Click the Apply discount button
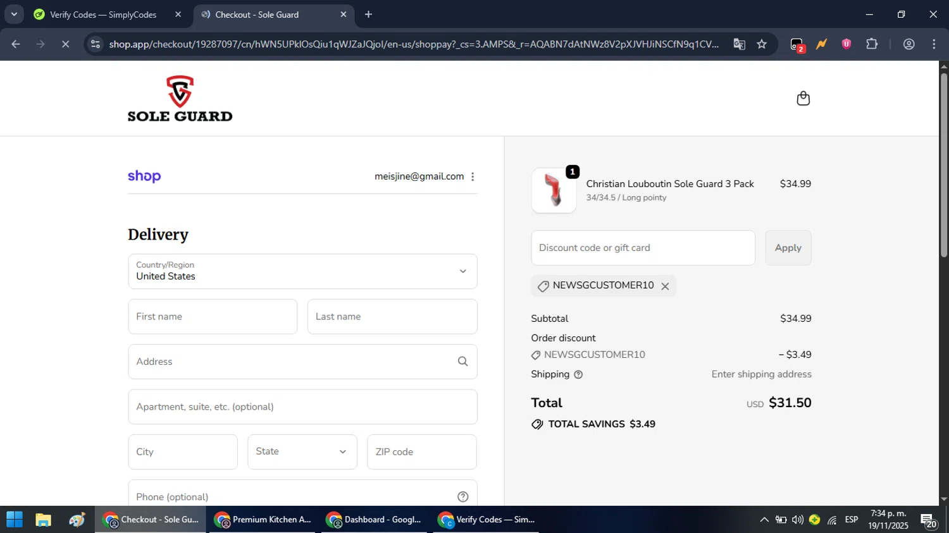This screenshot has height=533, width=949. click(x=788, y=248)
